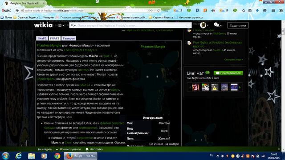This screenshot has height=160, width=285.
Task: Select the FNAF3 tab
Action: 54,39
